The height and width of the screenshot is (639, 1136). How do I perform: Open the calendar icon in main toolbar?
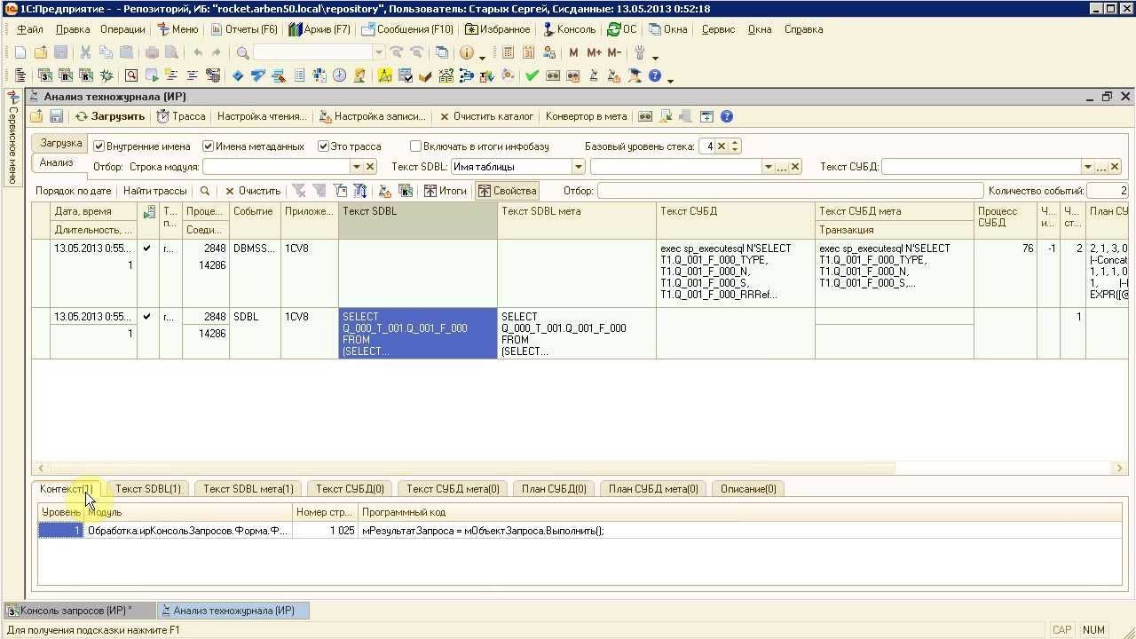tap(528, 52)
